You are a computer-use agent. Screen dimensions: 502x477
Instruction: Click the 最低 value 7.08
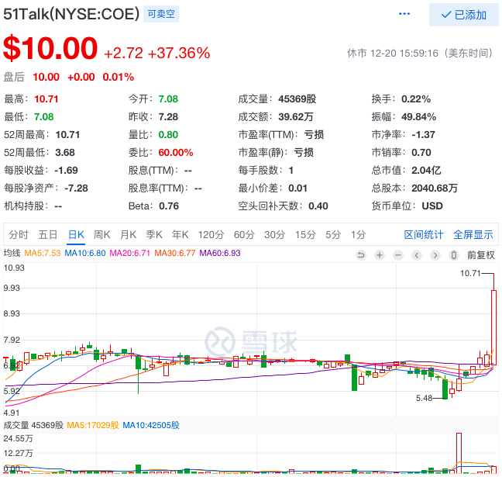point(44,116)
